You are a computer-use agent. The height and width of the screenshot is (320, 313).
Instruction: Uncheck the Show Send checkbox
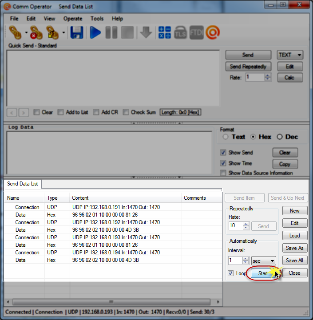pyautogui.click(x=223, y=152)
